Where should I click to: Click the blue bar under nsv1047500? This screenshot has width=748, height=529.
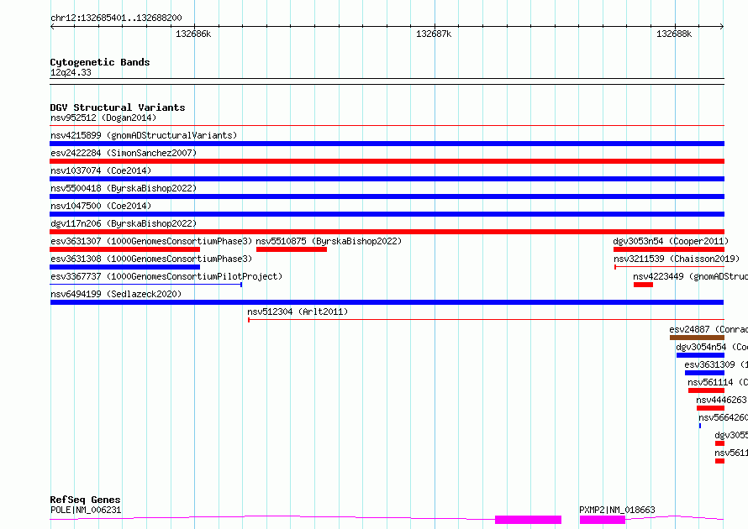(387, 214)
